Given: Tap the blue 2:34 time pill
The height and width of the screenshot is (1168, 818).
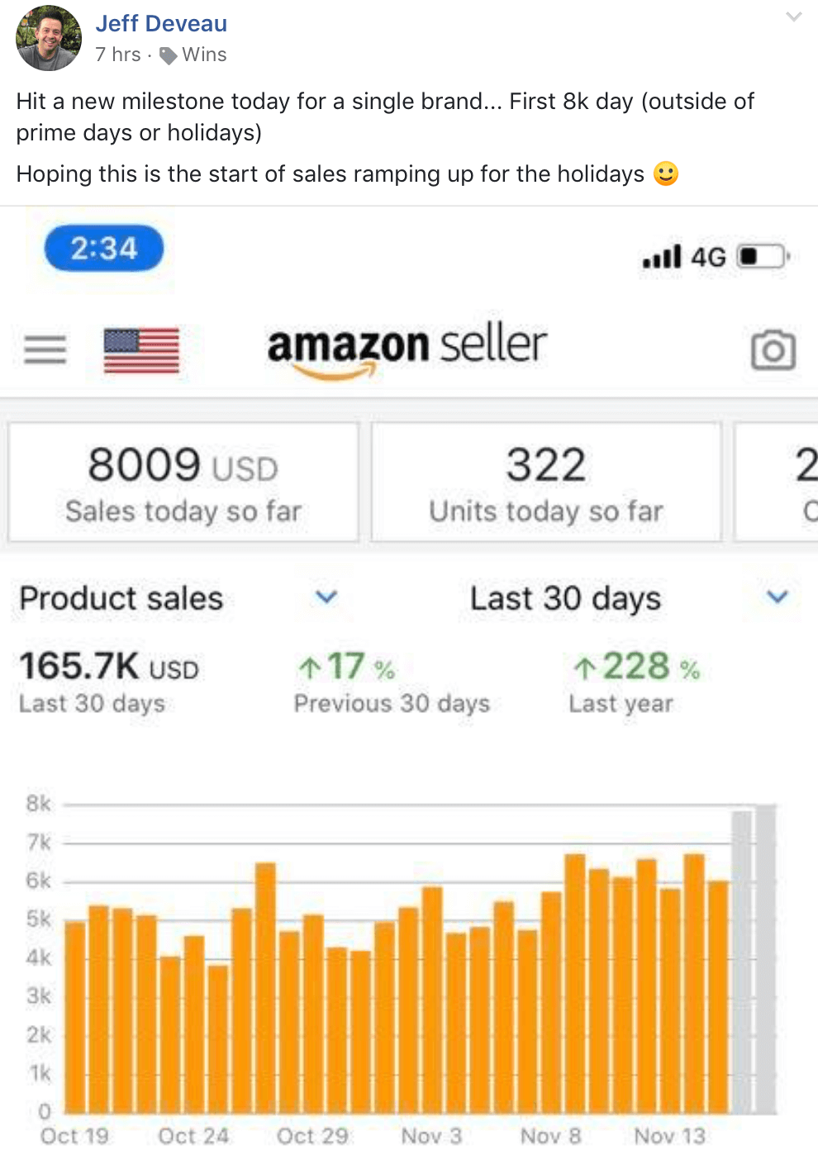Looking at the screenshot, I should pyautogui.click(x=104, y=248).
